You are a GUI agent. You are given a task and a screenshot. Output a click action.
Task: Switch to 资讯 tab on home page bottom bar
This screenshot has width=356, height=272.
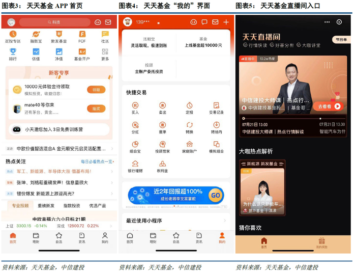[x=82, y=238]
